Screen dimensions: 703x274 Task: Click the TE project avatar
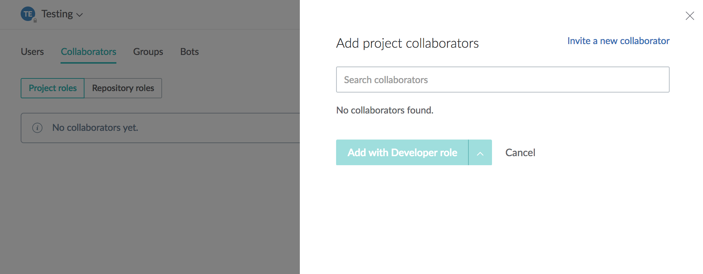pyautogui.click(x=28, y=14)
